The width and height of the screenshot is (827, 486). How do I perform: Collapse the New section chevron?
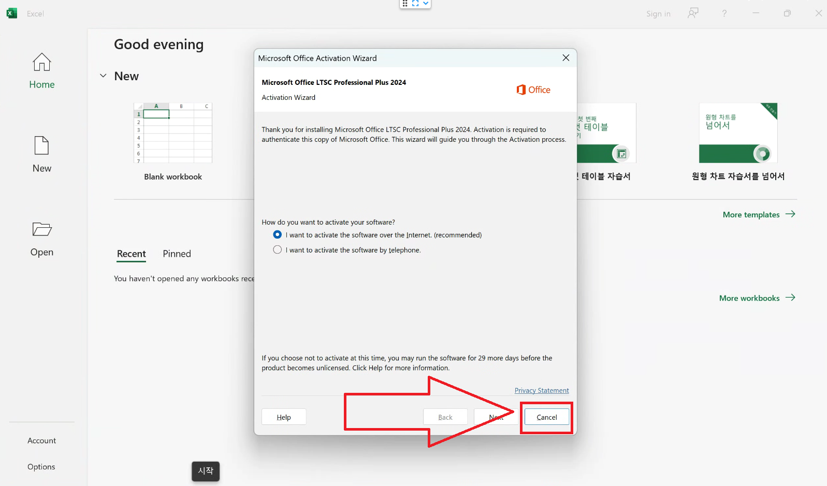tap(103, 76)
